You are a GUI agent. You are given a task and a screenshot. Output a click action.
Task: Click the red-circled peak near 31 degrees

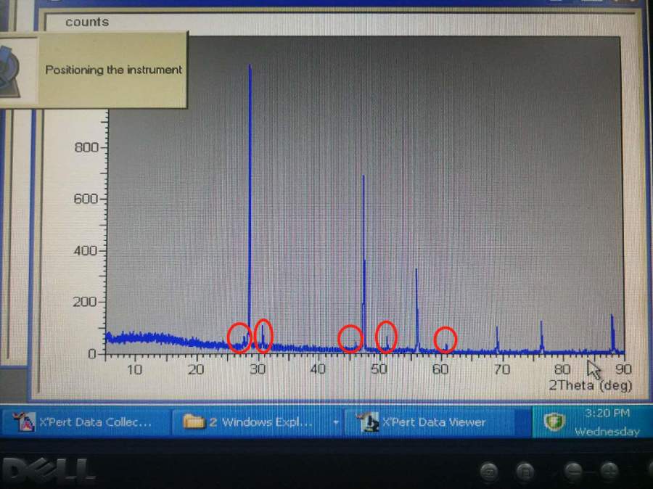pyautogui.click(x=263, y=336)
